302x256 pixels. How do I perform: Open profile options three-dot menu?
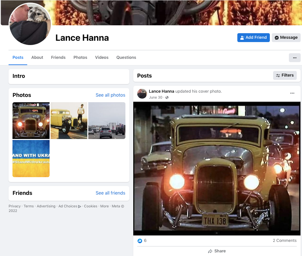(294, 58)
